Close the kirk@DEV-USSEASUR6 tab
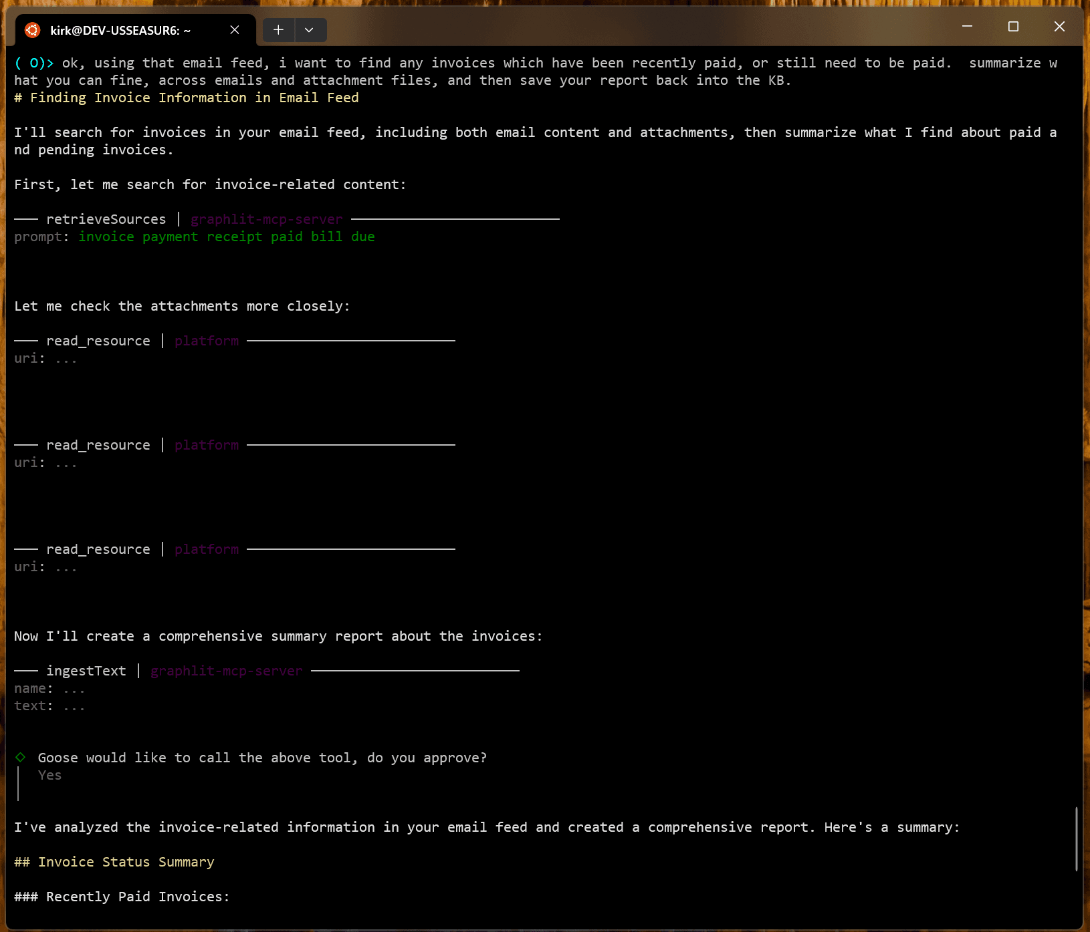This screenshot has width=1090, height=932. click(235, 30)
